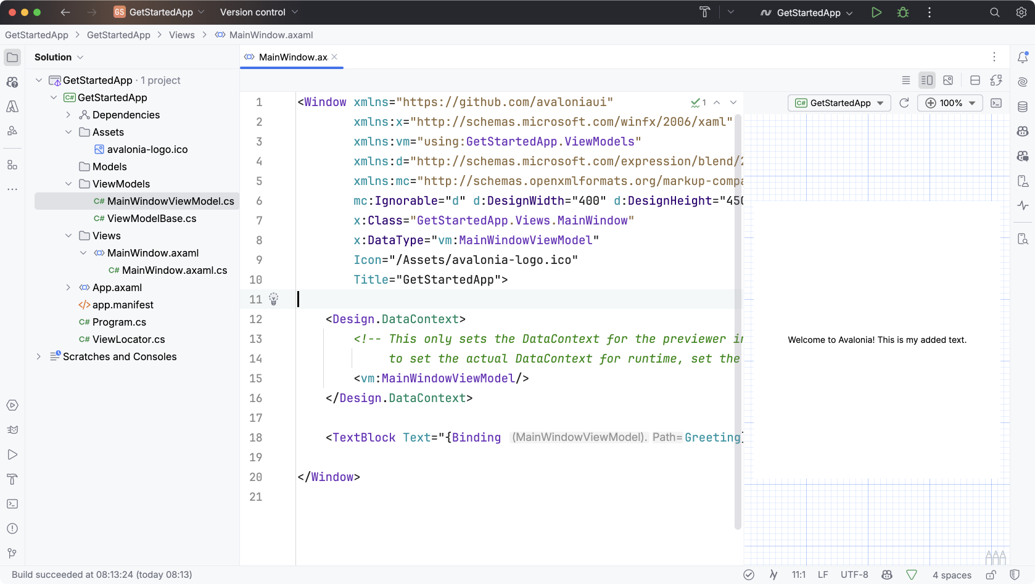Viewport: 1035px width, 584px height.
Task: Open the Database tool window
Action: [1023, 107]
